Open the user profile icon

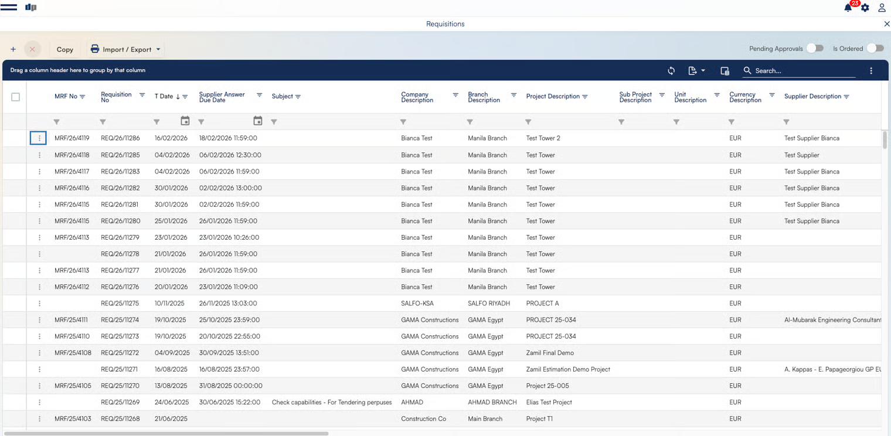(x=882, y=8)
